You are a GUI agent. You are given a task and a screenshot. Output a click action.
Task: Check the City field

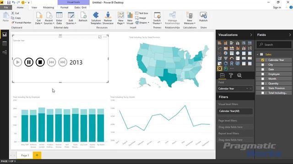tap(262, 65)
